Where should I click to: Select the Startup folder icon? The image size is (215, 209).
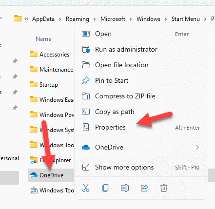34,84
